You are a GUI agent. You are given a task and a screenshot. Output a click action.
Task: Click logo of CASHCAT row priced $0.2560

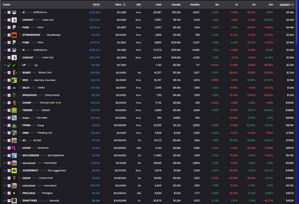(x=14, y=20)
